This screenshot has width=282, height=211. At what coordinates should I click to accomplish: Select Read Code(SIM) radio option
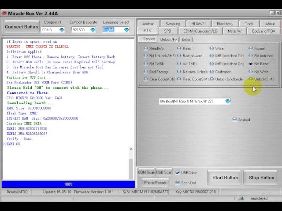point(193,79)
